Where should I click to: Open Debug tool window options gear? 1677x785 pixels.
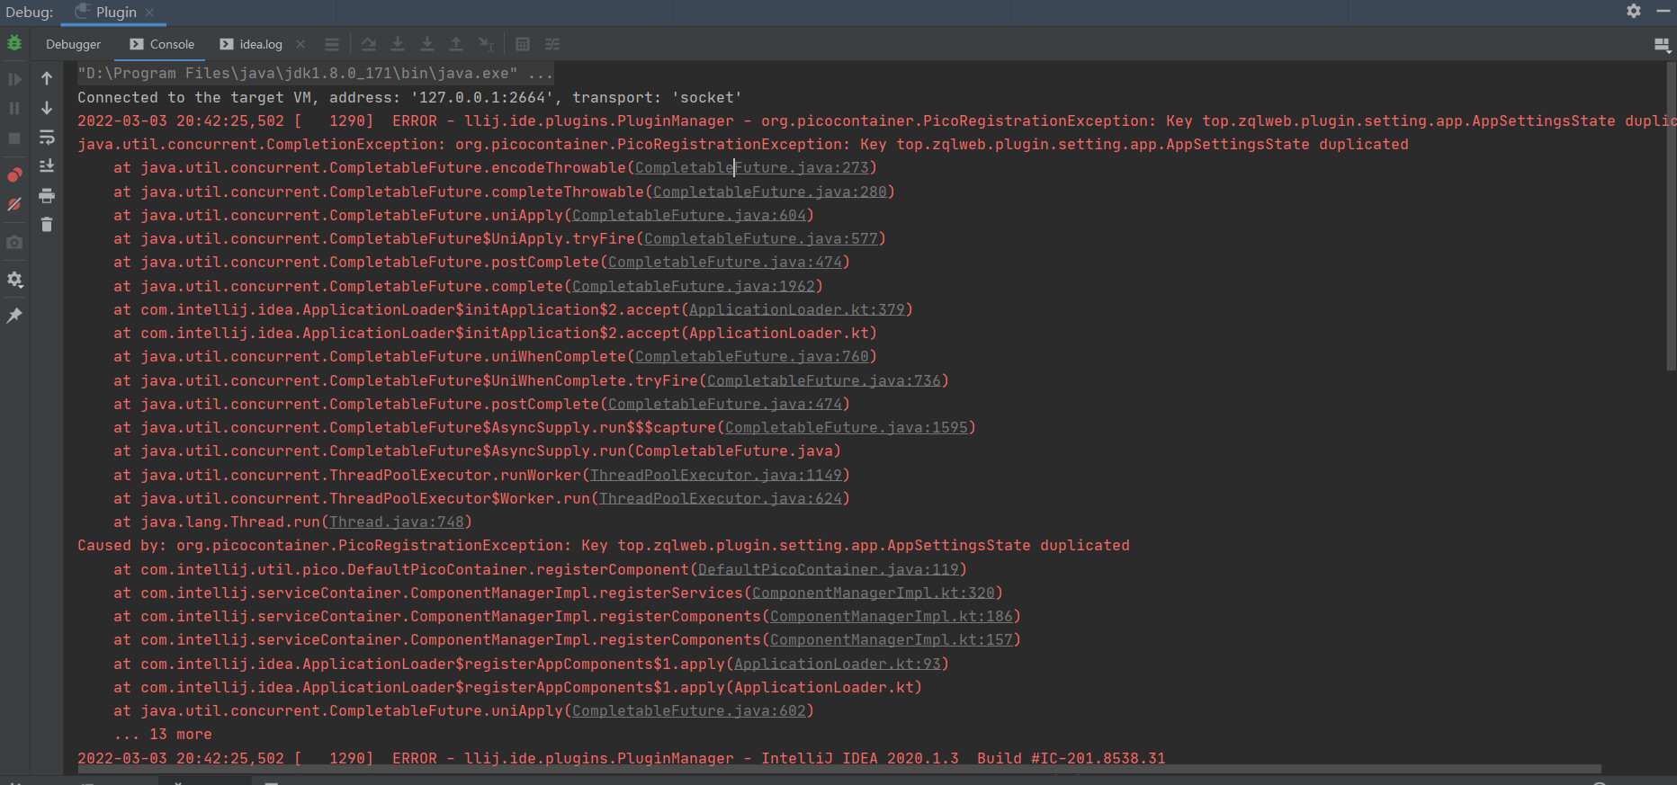tap(1634, 11)
